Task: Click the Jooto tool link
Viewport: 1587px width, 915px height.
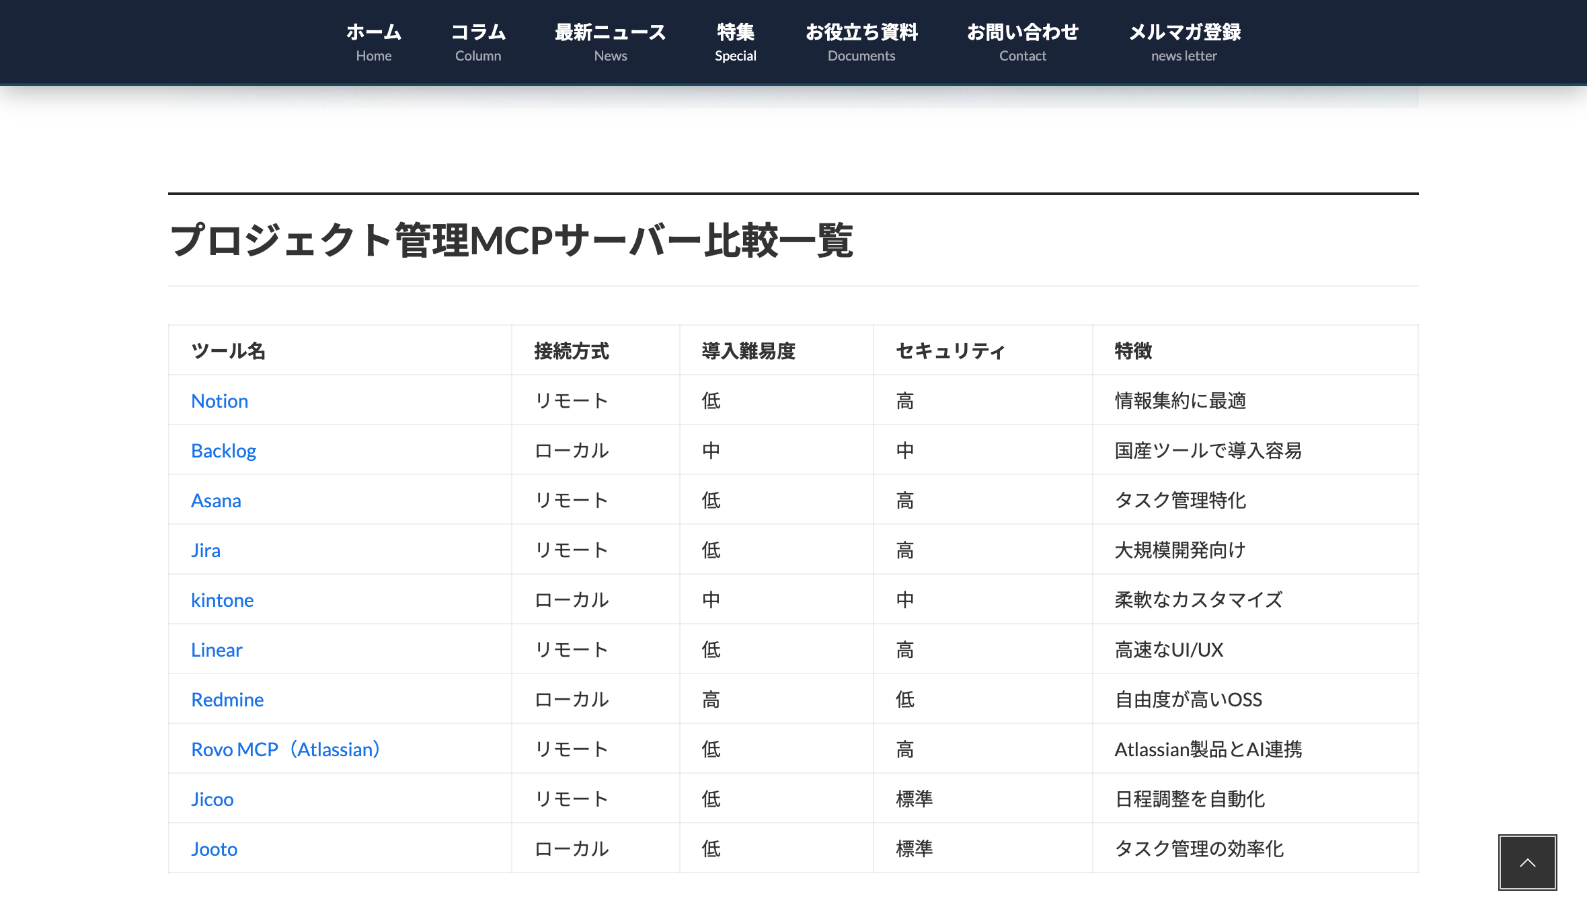Action: [x=214, y=849]
